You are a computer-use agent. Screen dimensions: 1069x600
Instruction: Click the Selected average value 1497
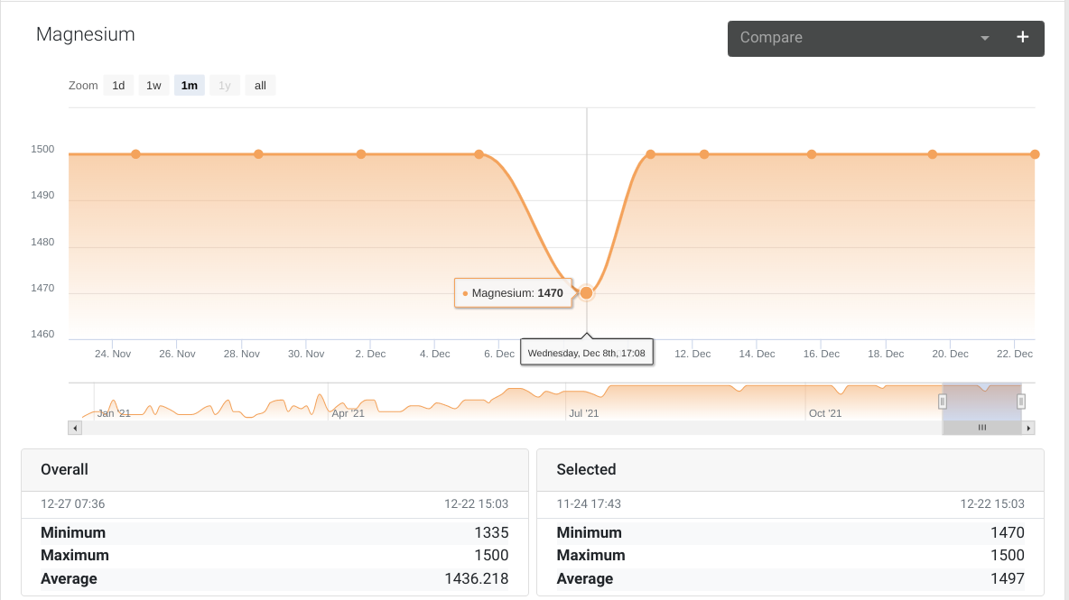point(1008,579)
